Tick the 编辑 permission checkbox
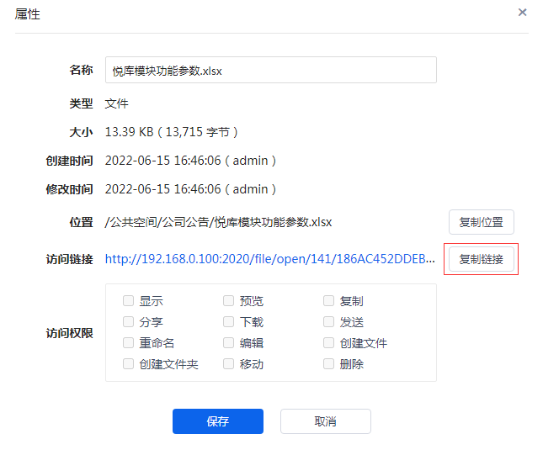Image resolution: width=543 pixels, height=455 pixels. 229,343
